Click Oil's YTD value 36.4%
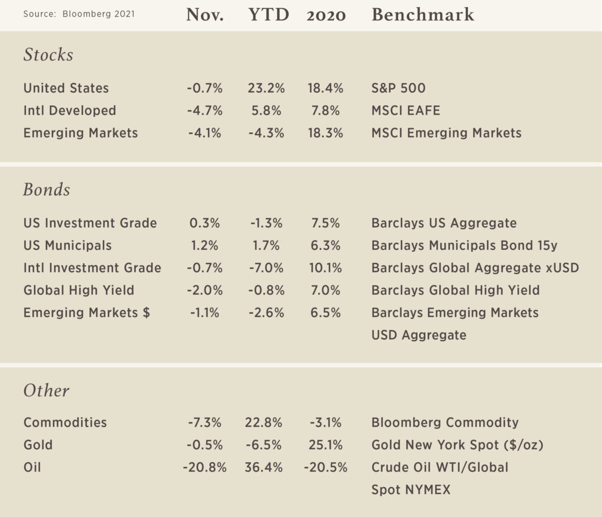The image size is (602, 517). point(264,468)
